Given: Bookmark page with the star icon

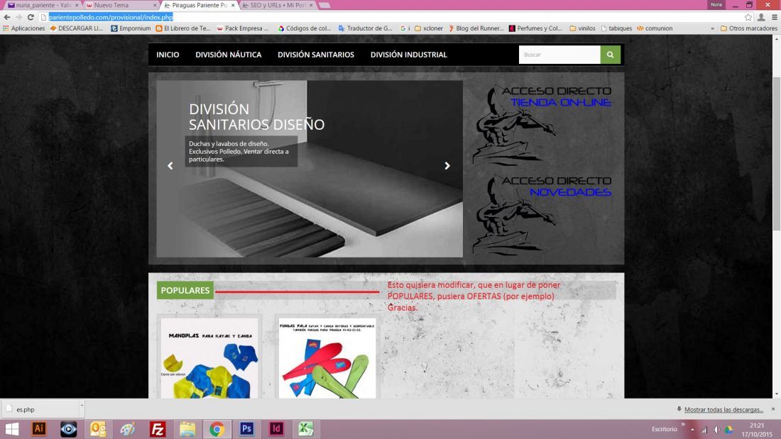Looking at the screenshot, I should [x=748, y=17].
